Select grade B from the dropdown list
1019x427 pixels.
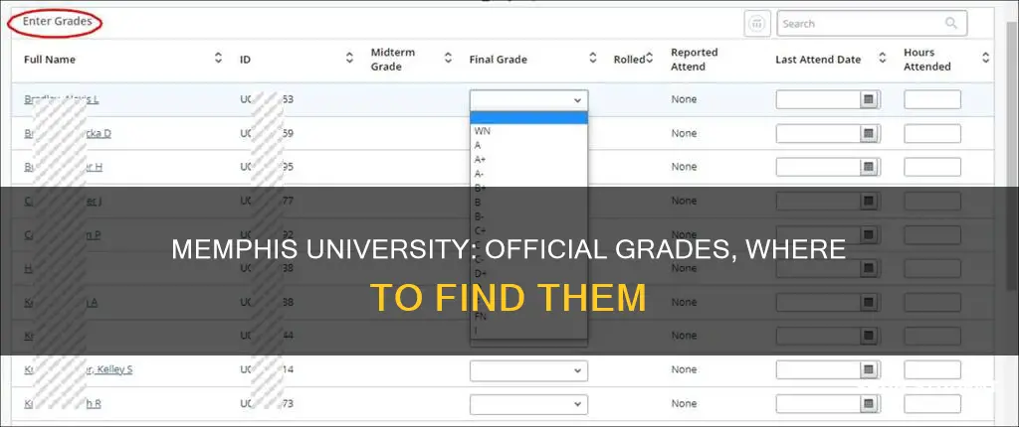click(x=478, y=203)
